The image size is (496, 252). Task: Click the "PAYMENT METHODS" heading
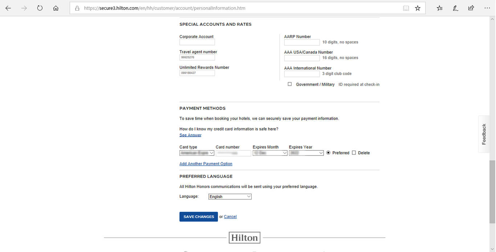[203, 108]
